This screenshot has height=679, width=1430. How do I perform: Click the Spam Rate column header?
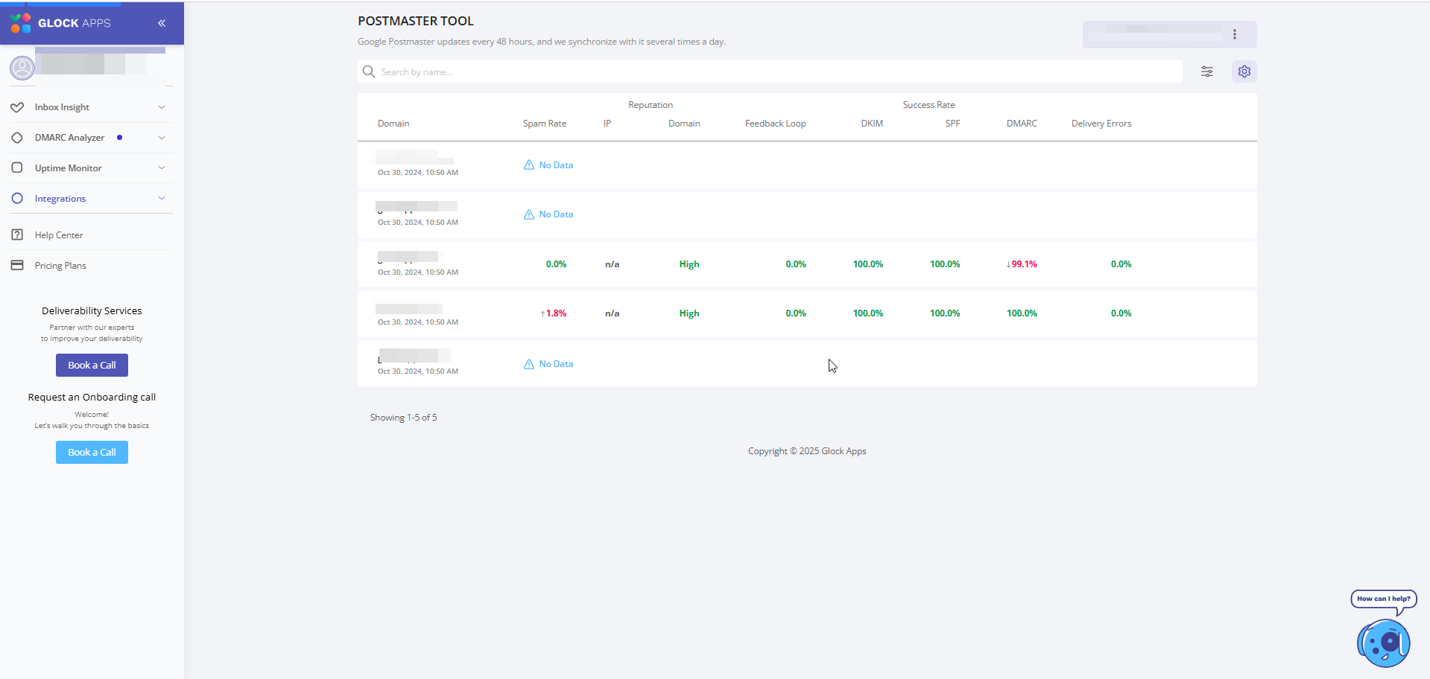tap(545, 124)
